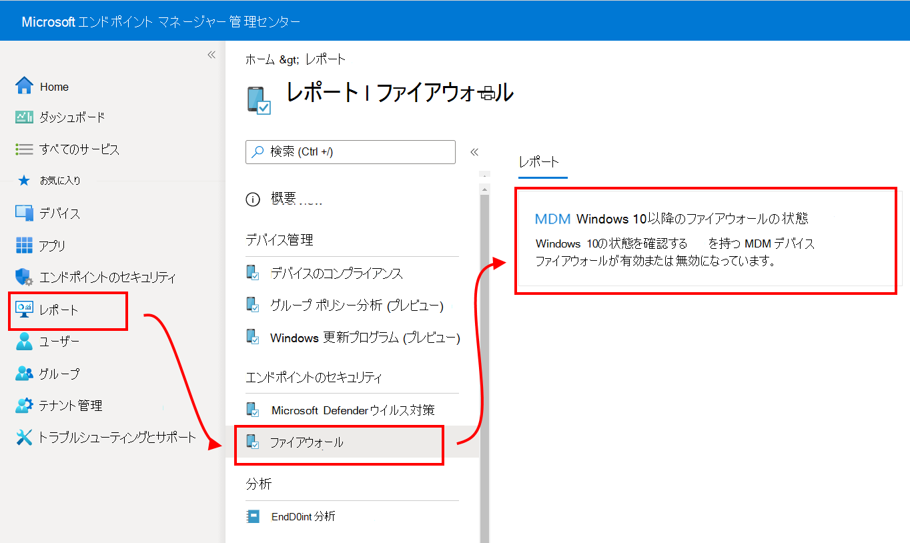Click the エンドポイントのセキュリティ shield icon
This screenshot has width=910, height=543.
point(24,278)
